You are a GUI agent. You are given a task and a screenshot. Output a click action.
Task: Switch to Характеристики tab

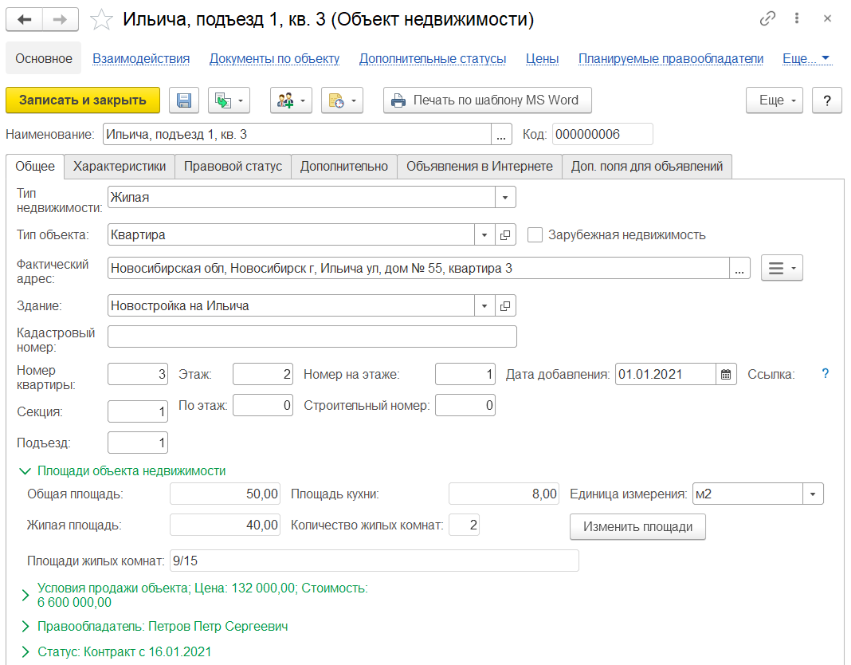tap(120, 166)
